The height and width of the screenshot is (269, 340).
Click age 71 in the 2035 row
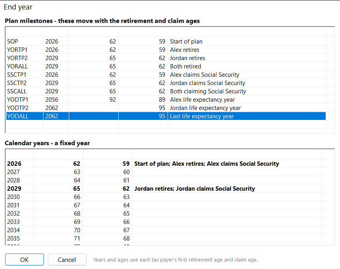click(77, 239)
